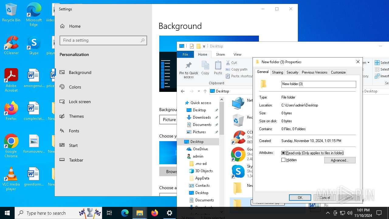Click the volume icon in system tray
Screen dimensions: 389x219
pos(349,213)
